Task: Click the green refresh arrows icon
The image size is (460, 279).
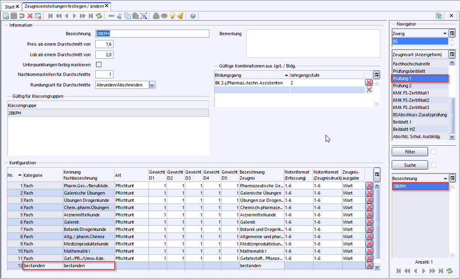Action: 99,16
